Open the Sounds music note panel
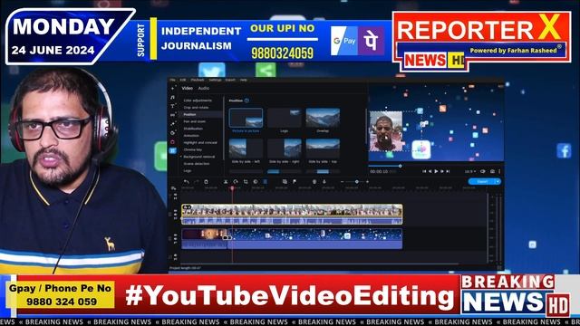 click(x=173, y=98)
